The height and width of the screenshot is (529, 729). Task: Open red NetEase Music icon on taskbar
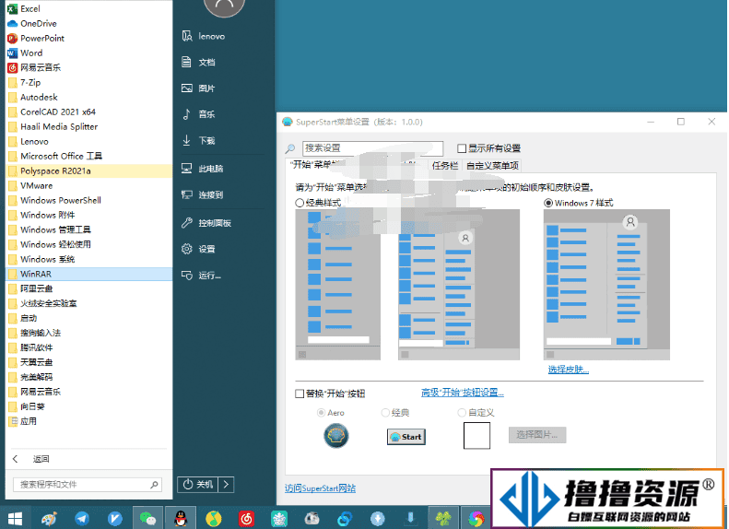[x=246, y=518]
